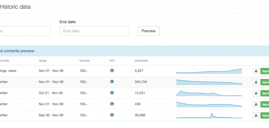The width and height of the screenshot is (269, 128).
Task: Click info icon for blogs, news row
Action: pyautogui.click(x=112, y=71)
